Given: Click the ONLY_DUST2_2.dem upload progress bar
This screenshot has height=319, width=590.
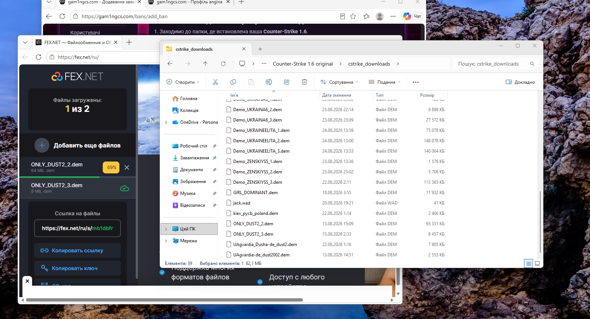Looking at the screenshot, I should click(x=78, y=177).
